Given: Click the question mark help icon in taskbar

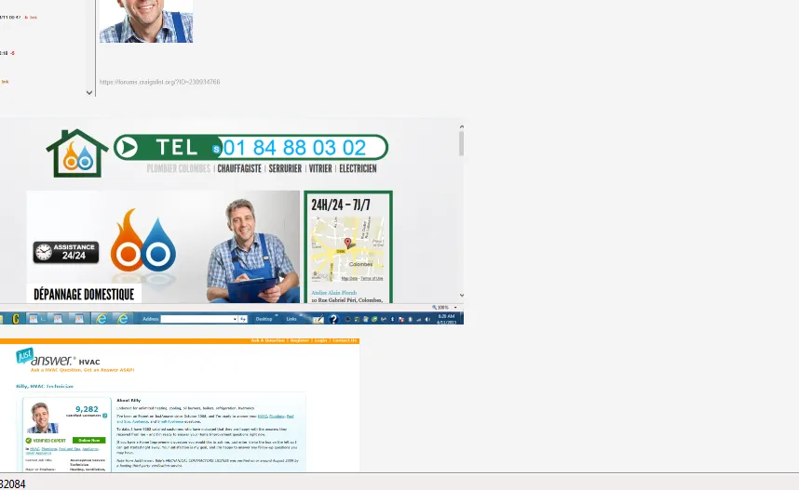Looking at the screenshot, I should (x=333, y=319).
